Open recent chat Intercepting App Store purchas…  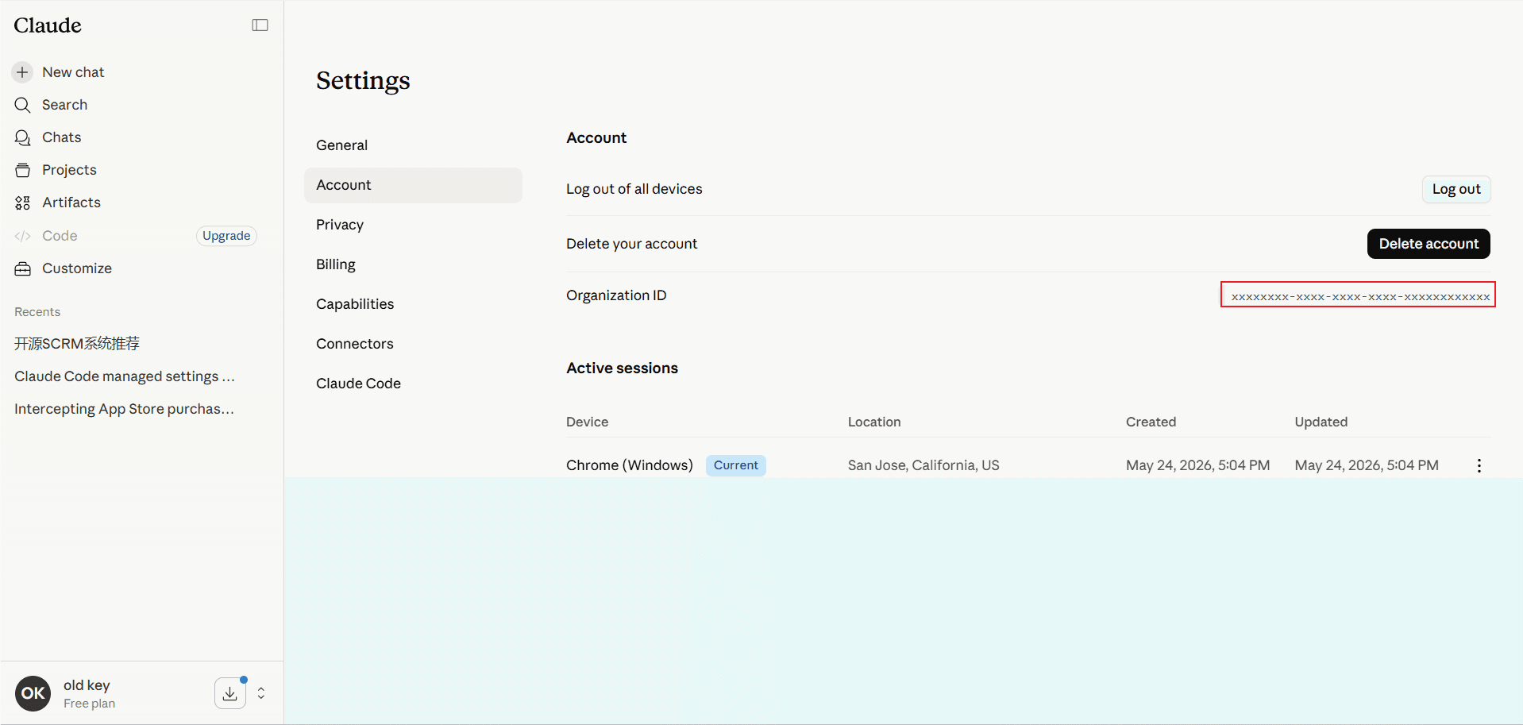click(125, 409)
